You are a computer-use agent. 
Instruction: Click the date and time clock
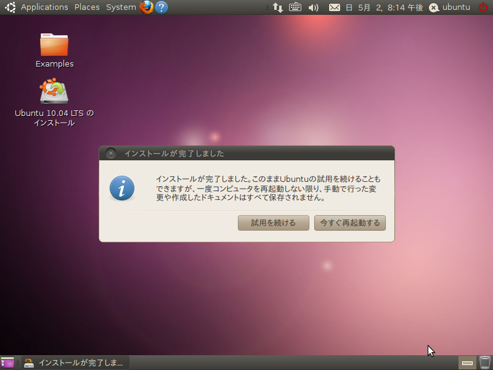(384, 7)
